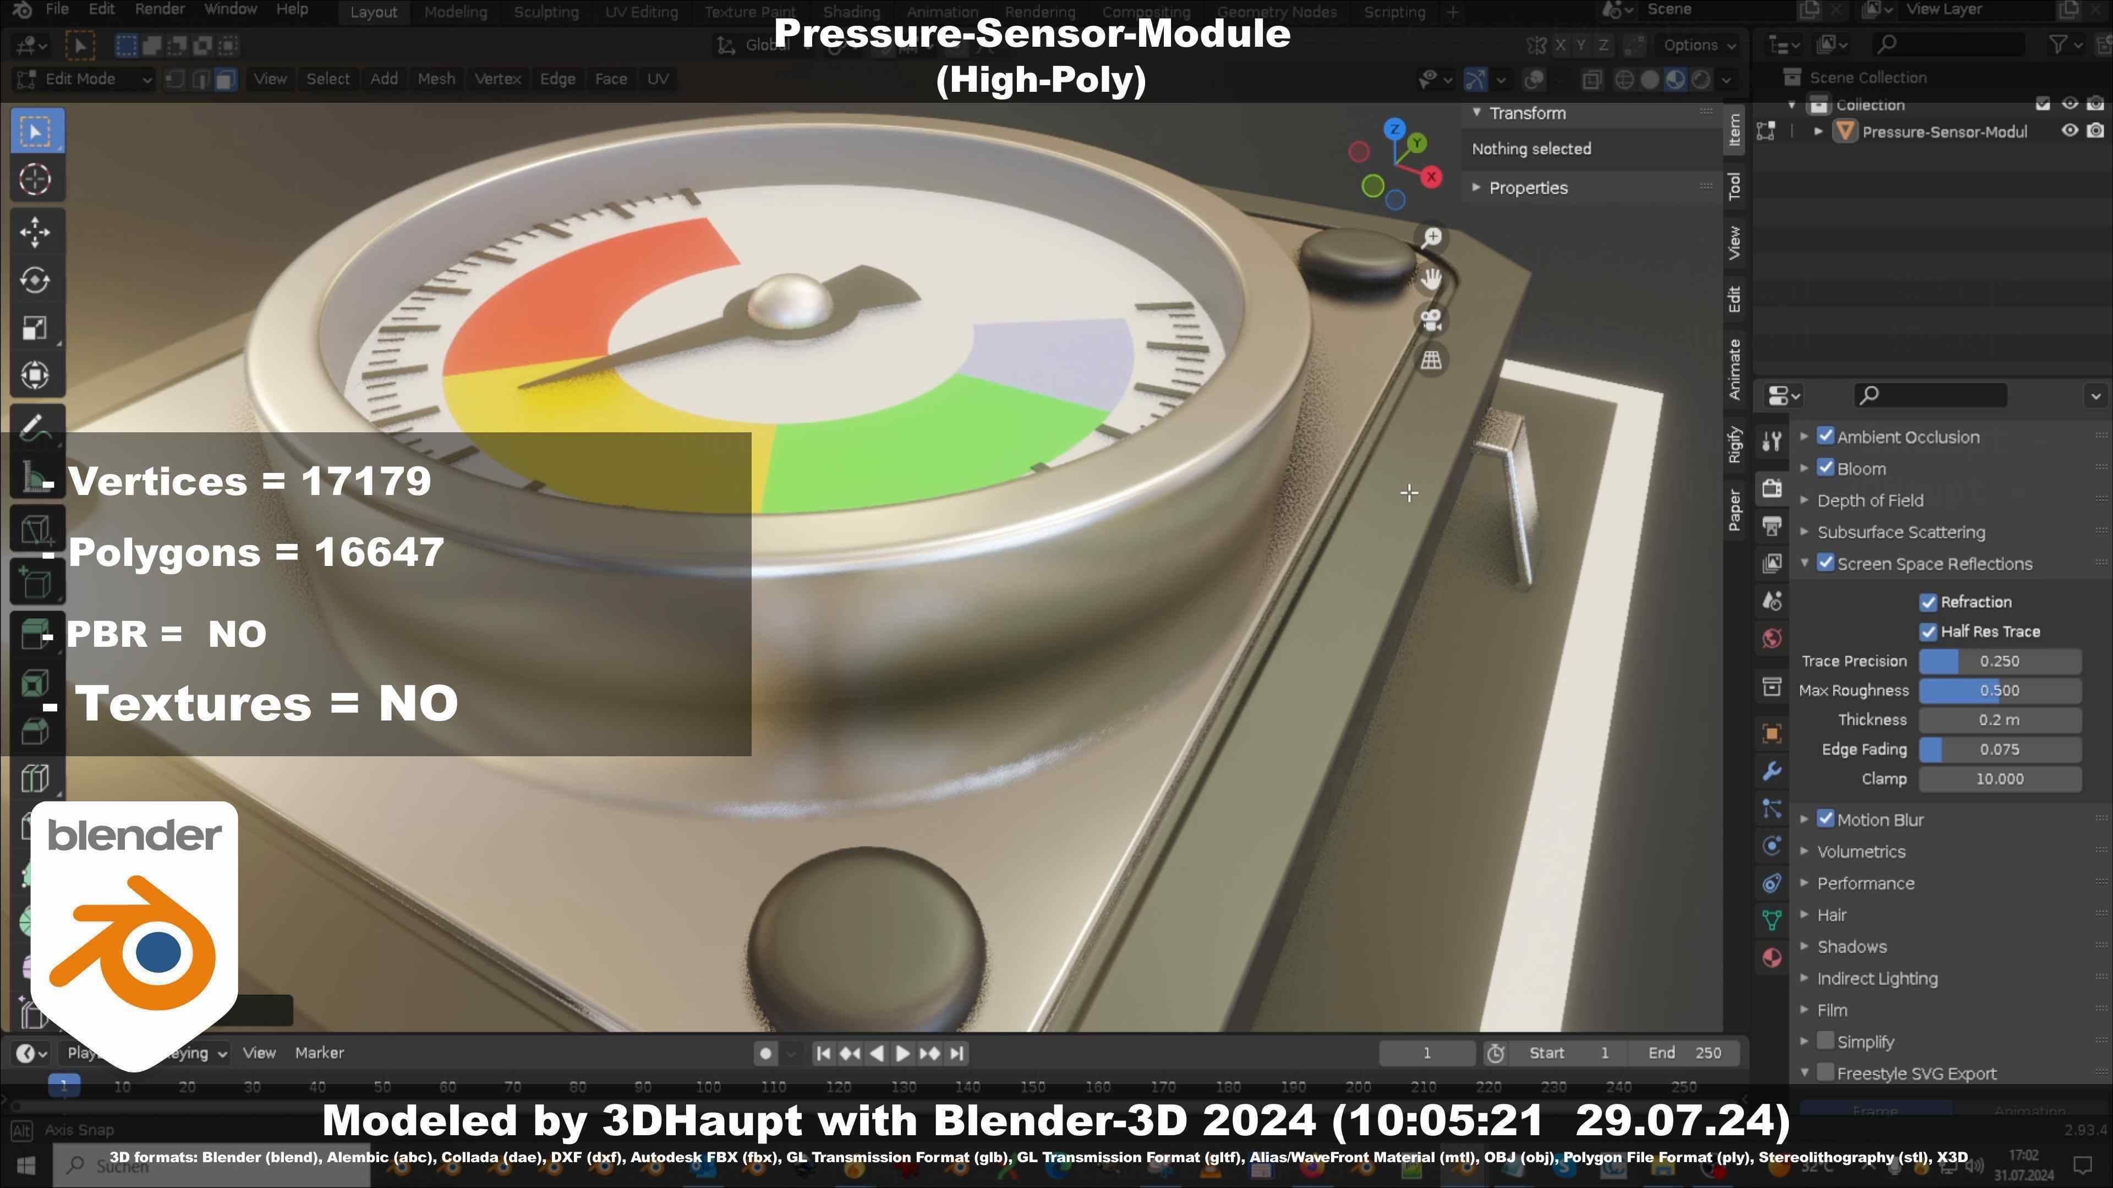Open the Vertex menu

pyautogui.click(x=498, y=80)
